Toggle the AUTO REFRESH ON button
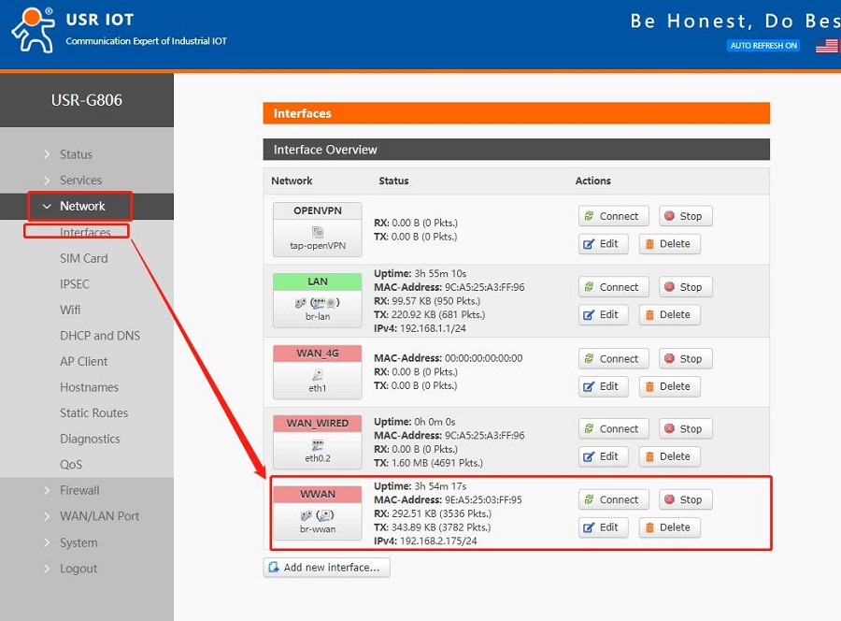 click(763, 46)
